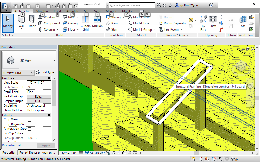Activate the Door tool
Image resolution: width=260 pixels, height=162 pixels.
tap(31, 22)
